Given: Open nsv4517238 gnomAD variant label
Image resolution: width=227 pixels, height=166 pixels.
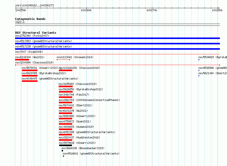Looking at the screenshot, I should [44, 46].
